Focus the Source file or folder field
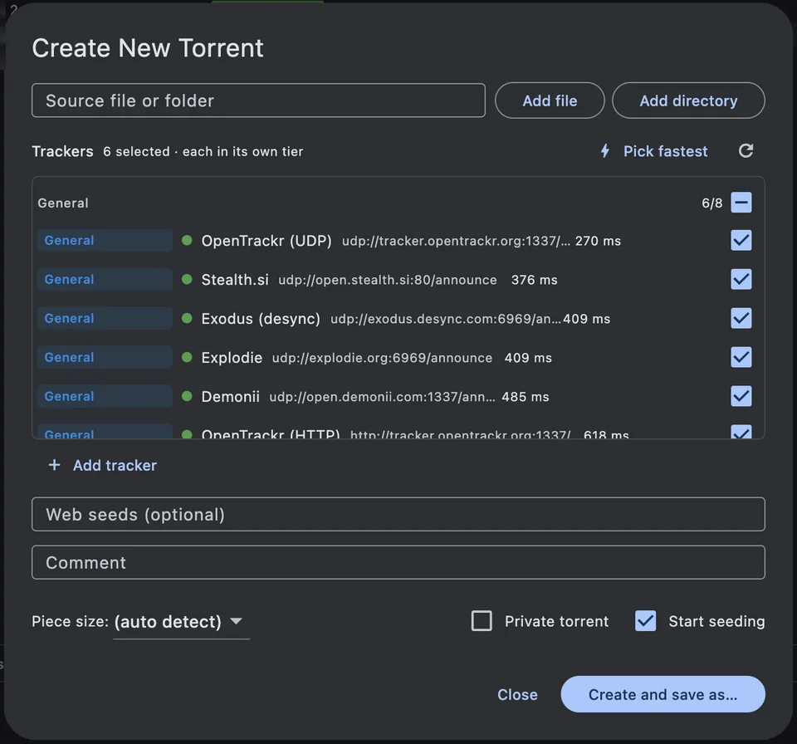797x744 pixels. (258, 100)
